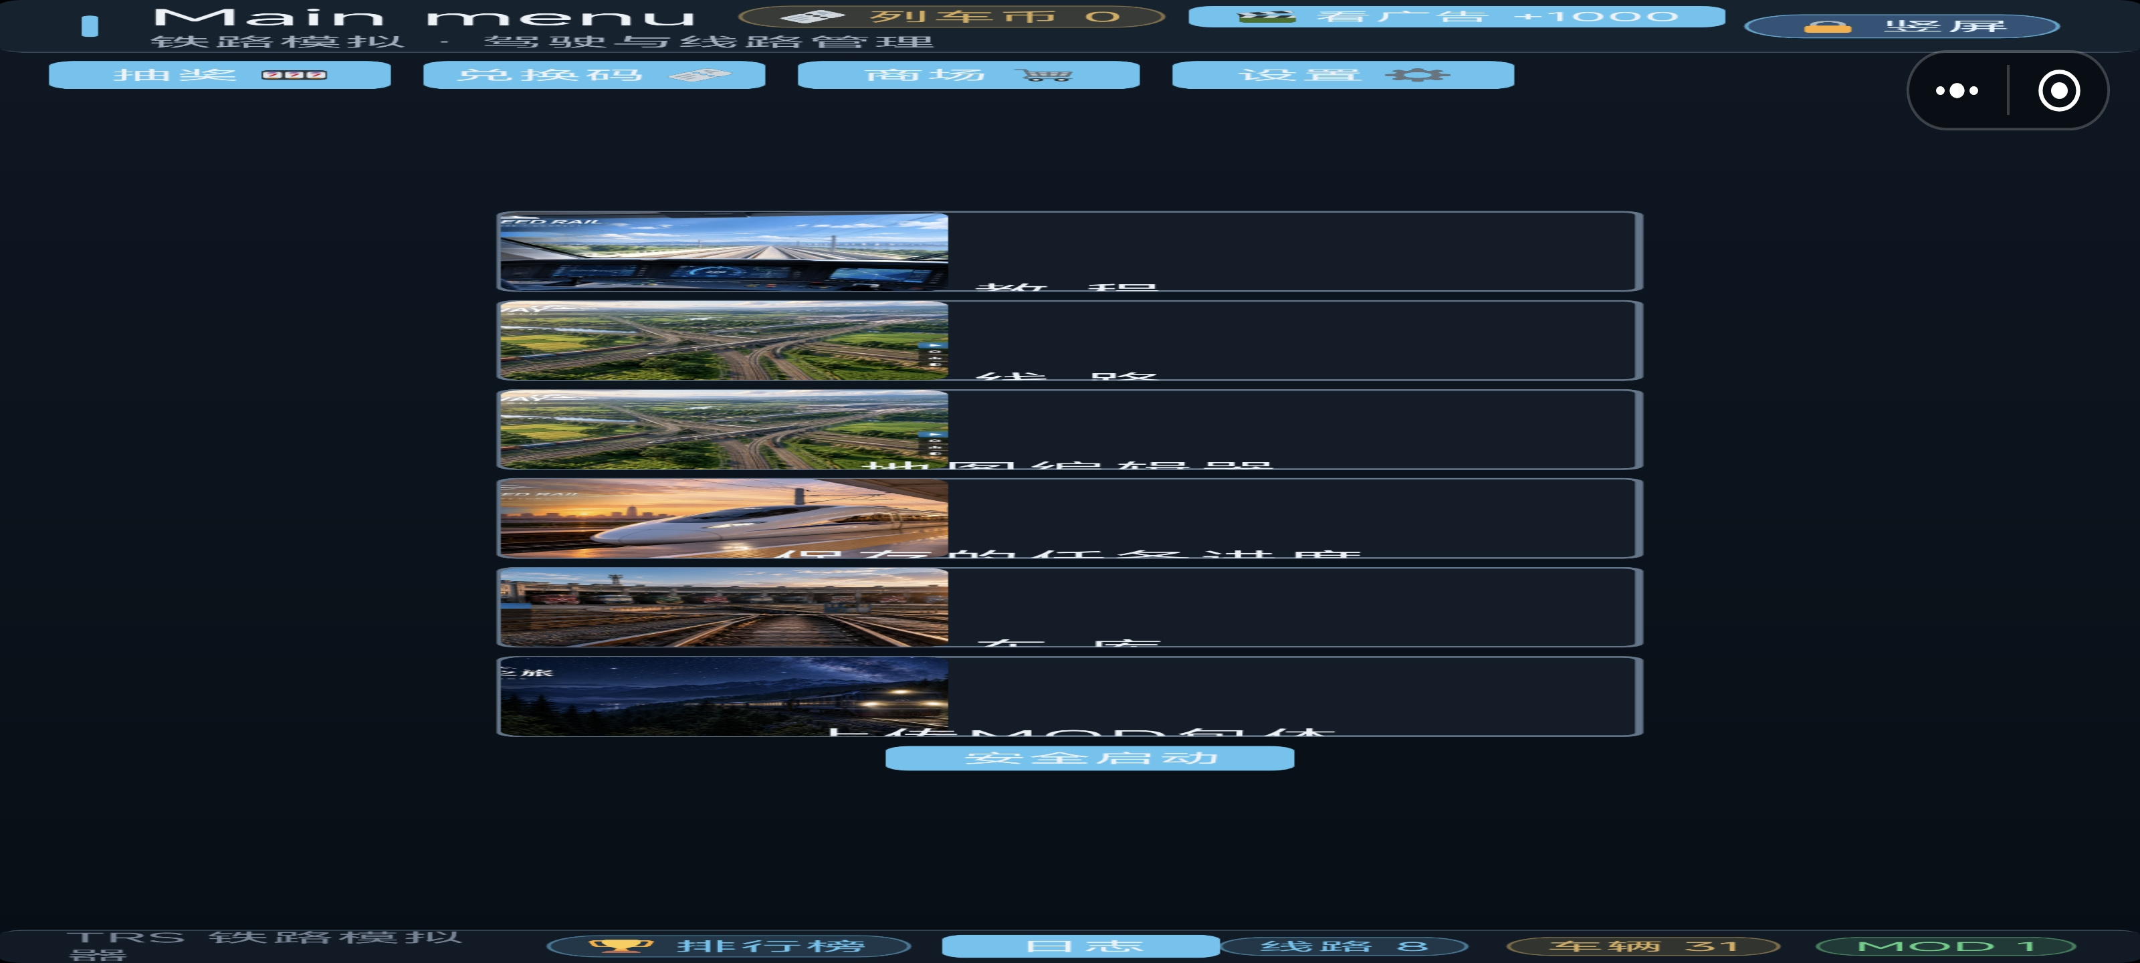Open the 线路 routes card
Image resolution: width=2140 pixels, height=963 pixels.
pos(1069,340)
